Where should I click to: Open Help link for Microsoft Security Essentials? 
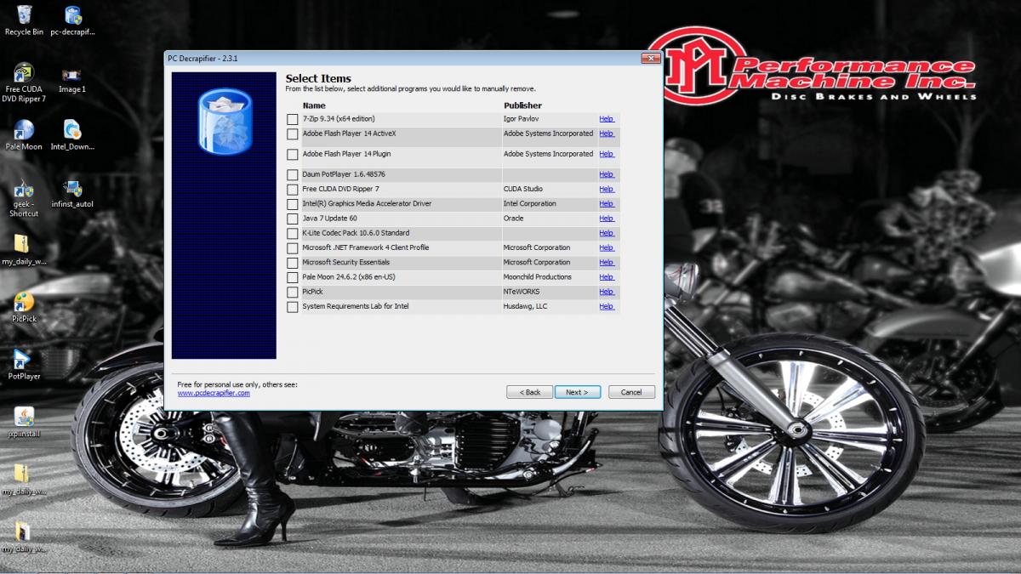coord(606,262)
